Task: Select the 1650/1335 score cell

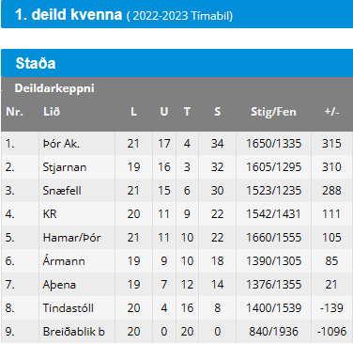Action: (x=273, y=144)
